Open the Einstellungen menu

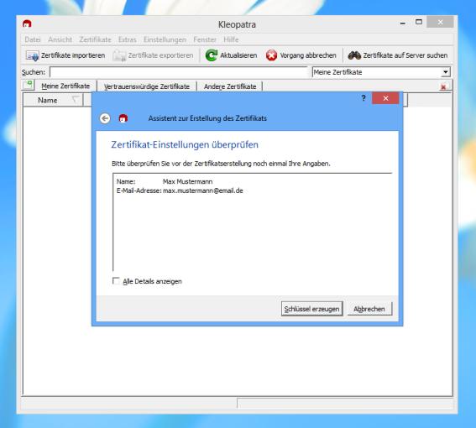[x=165, y=39]
